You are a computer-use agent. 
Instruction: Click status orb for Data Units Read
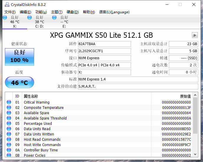tap(9, 129)
